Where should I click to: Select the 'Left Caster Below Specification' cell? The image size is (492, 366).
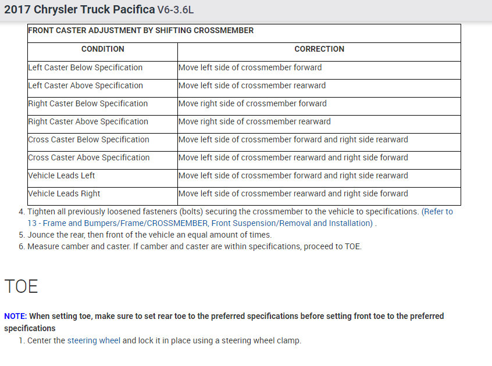[85, 67]
